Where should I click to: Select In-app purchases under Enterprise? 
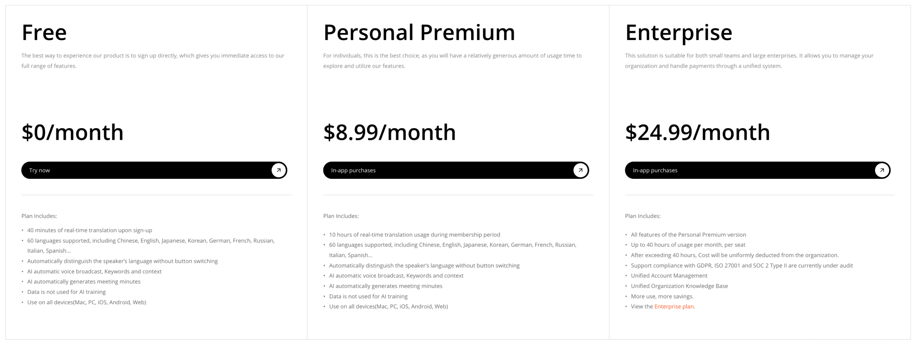(x=655, y=170)
